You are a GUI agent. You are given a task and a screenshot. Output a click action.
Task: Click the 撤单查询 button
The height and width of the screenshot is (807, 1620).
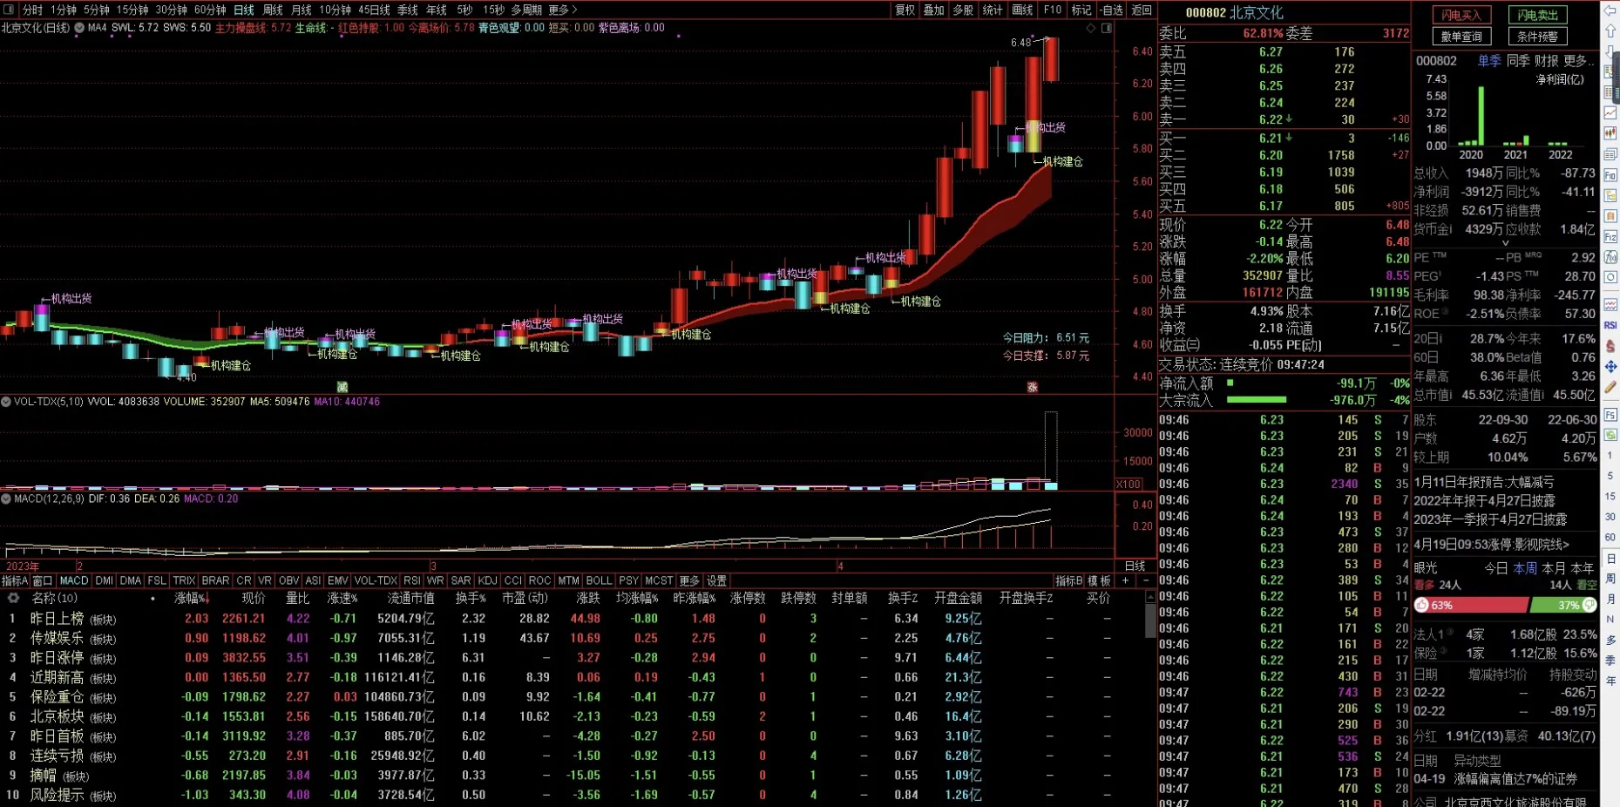(1461, 37)
